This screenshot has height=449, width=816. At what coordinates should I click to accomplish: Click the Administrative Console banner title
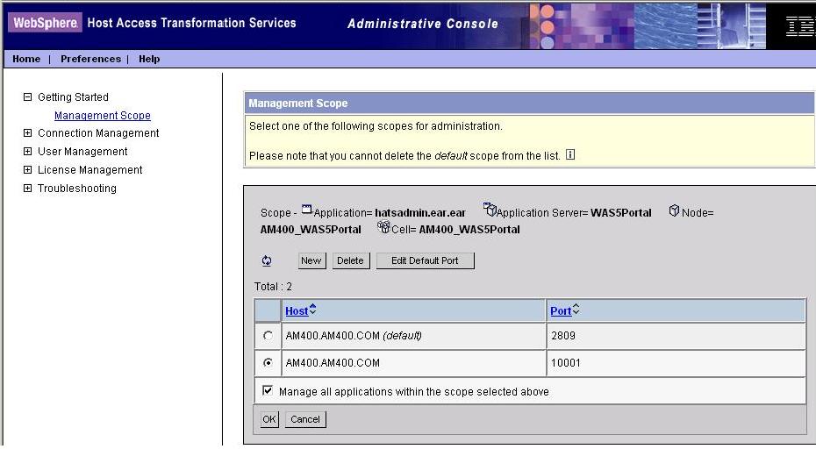[423, 24]
